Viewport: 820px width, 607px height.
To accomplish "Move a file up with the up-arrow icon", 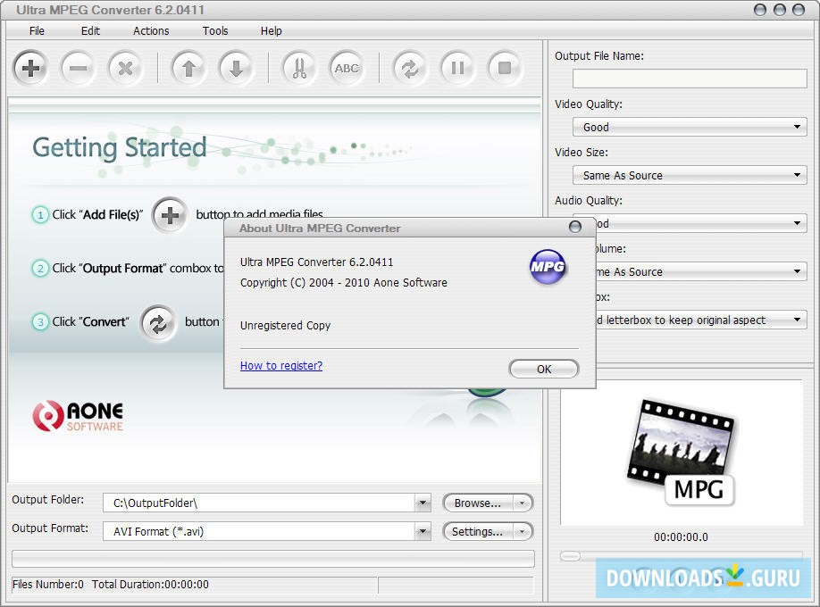I will 188,68.
